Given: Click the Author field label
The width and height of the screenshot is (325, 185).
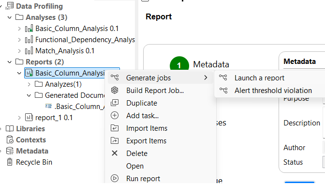Looking at the screenshot, I should (295, 148).
